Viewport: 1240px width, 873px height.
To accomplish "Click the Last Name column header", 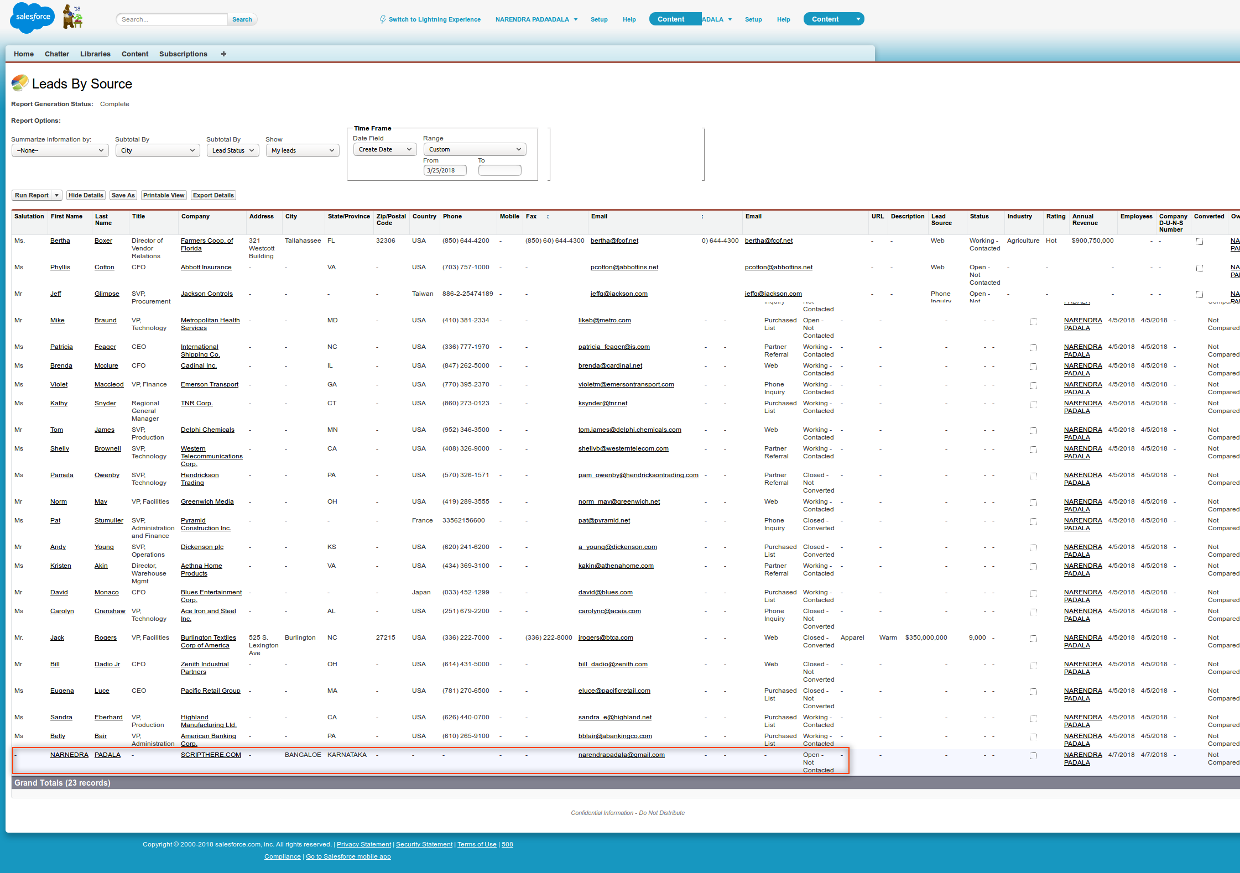I will [103, 219].
